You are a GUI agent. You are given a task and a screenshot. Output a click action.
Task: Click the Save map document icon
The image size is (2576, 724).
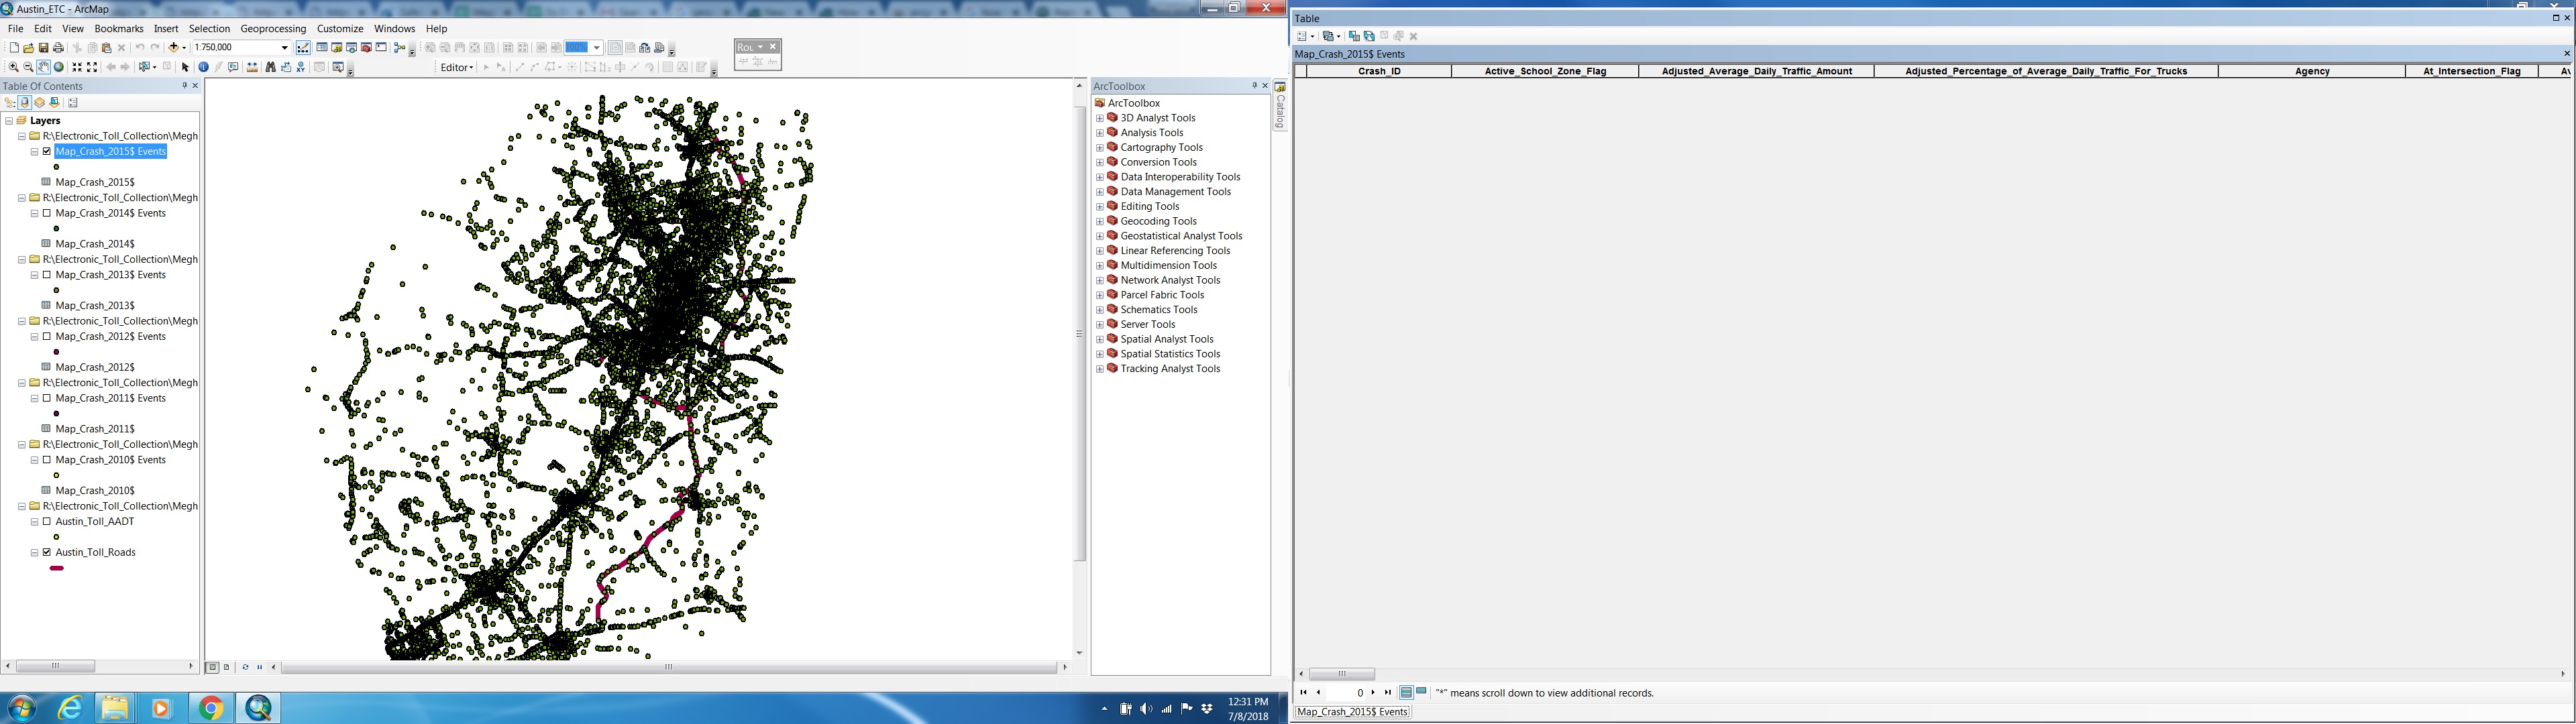click(43, 48)
